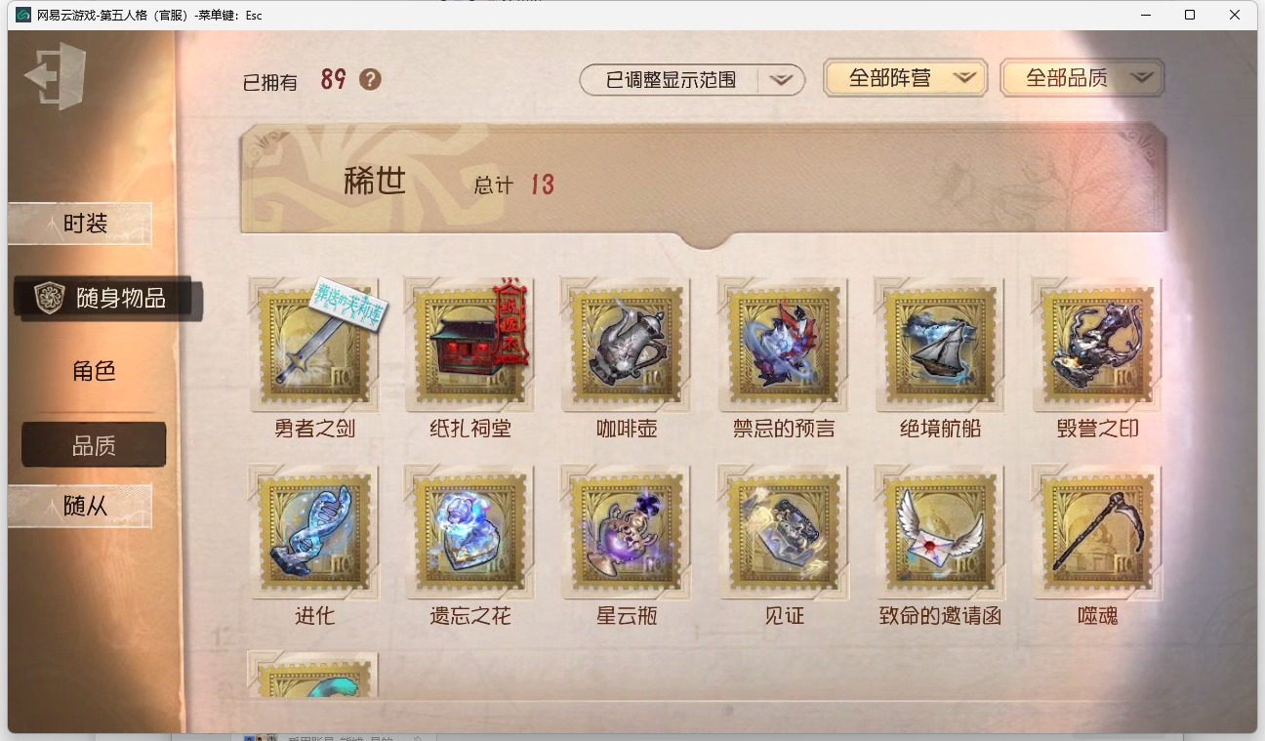
Task: Expand the 已调整显示范围 dropdown
Action: [x=692, y=80]
